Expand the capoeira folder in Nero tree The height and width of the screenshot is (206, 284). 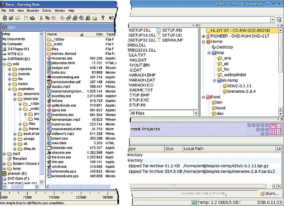[x=10, y=69]
